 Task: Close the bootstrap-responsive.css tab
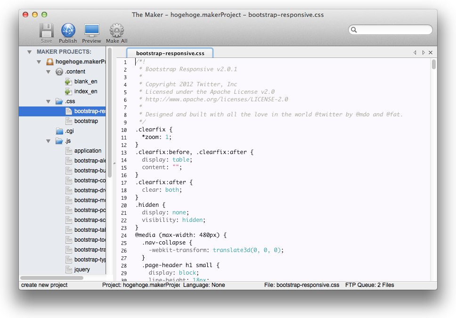pyautogui.click(x=430, y=53)
